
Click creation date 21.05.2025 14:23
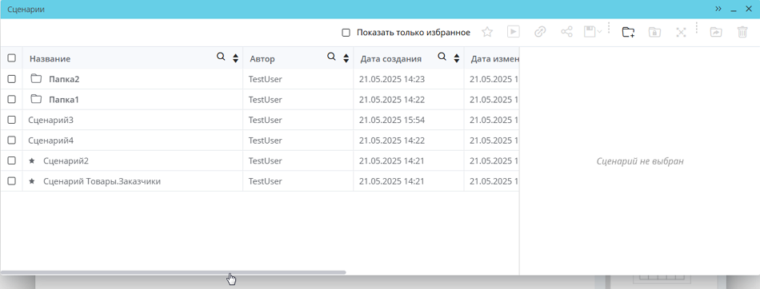pyautogui.click(x=392, y=79)
